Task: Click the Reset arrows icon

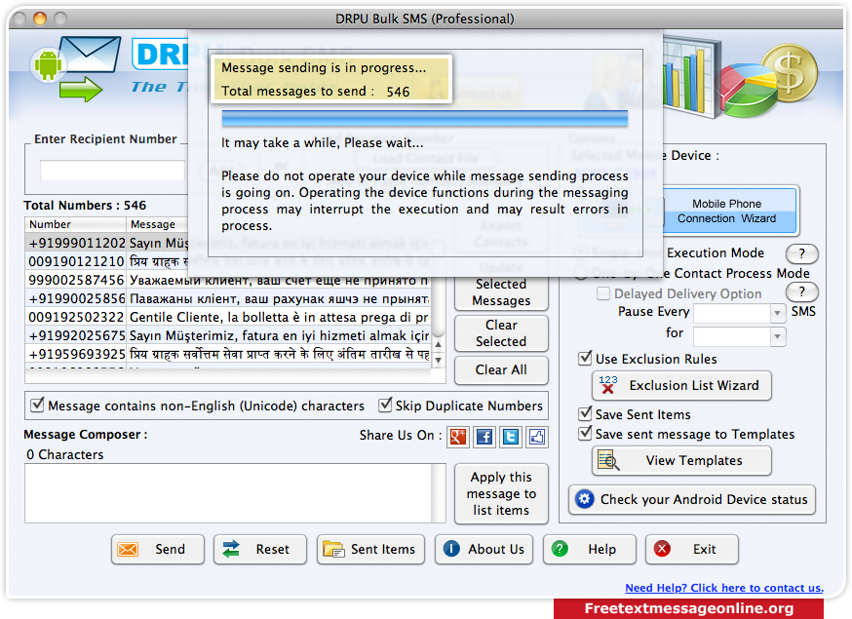Action: [231, 549]
